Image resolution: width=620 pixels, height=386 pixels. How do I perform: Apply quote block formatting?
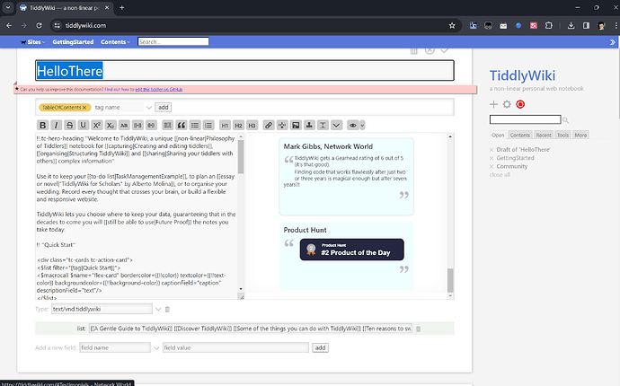point(182,126)
